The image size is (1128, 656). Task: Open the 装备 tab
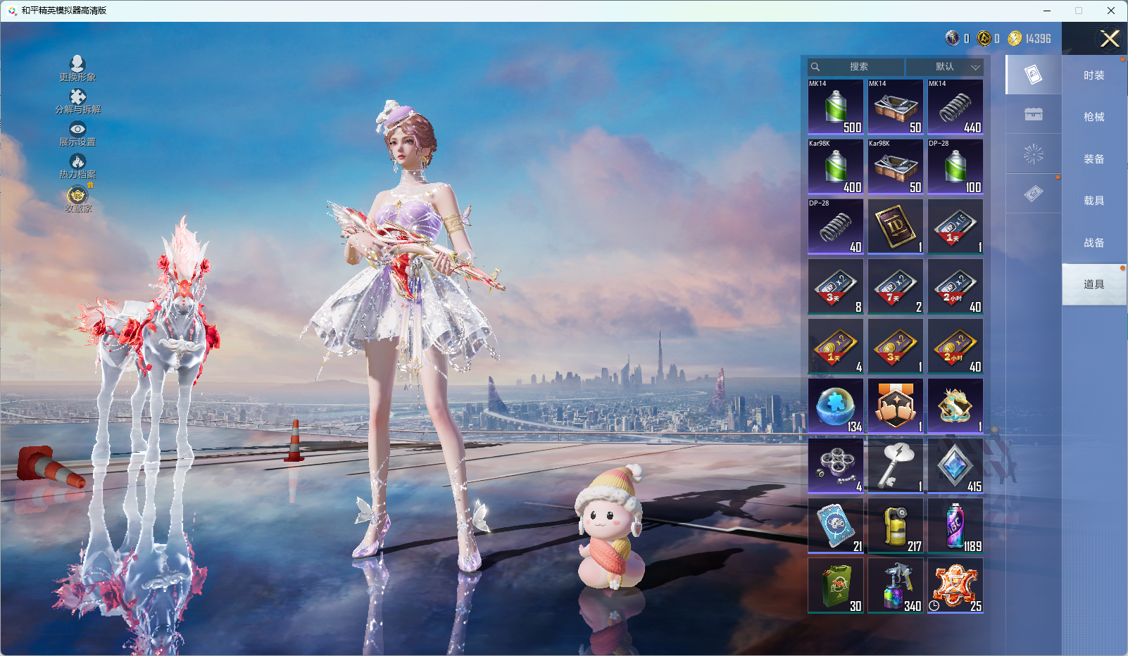[x=1094, y=159]
